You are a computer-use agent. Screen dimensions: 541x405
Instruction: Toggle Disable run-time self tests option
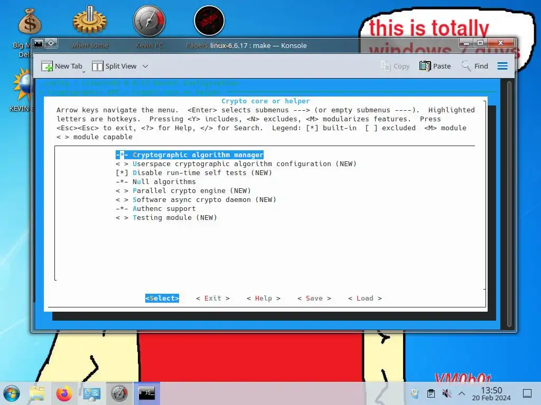pyautogui.click(x=194, y=173)
